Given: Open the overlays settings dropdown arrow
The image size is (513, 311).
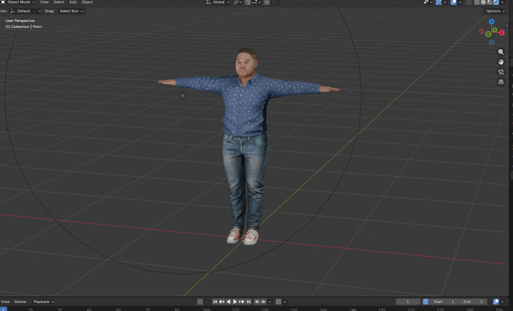Looking at the screenshot, I should click(460, 2).
